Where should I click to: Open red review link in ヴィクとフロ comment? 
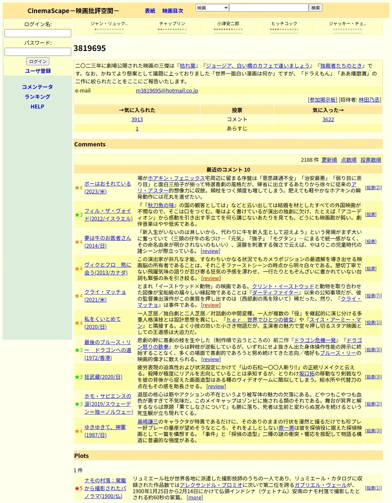point(211,278)
